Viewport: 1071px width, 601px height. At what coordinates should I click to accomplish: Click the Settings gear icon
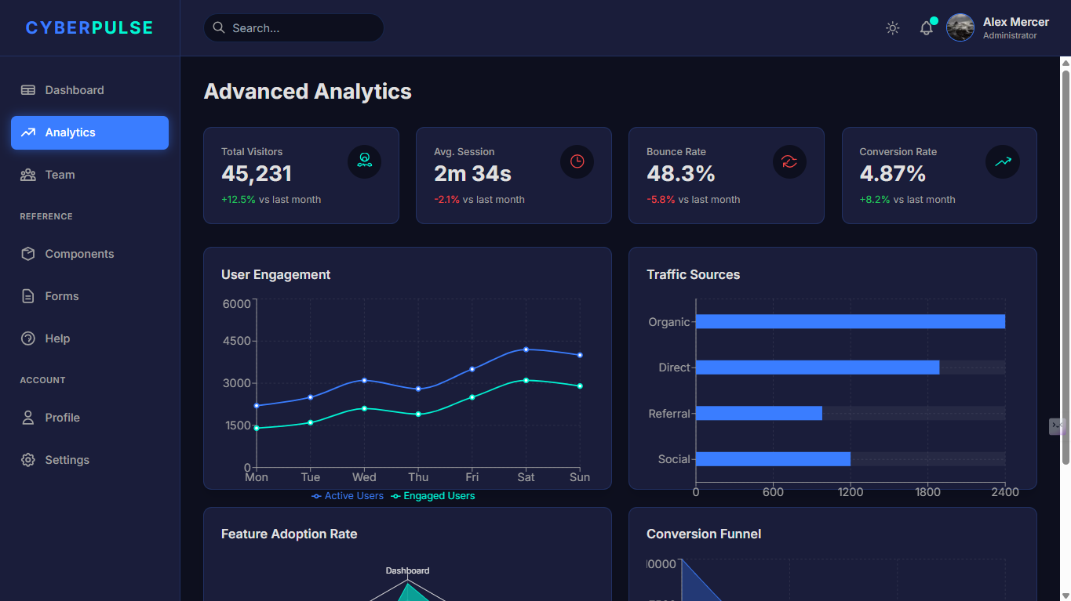(28, 460)
